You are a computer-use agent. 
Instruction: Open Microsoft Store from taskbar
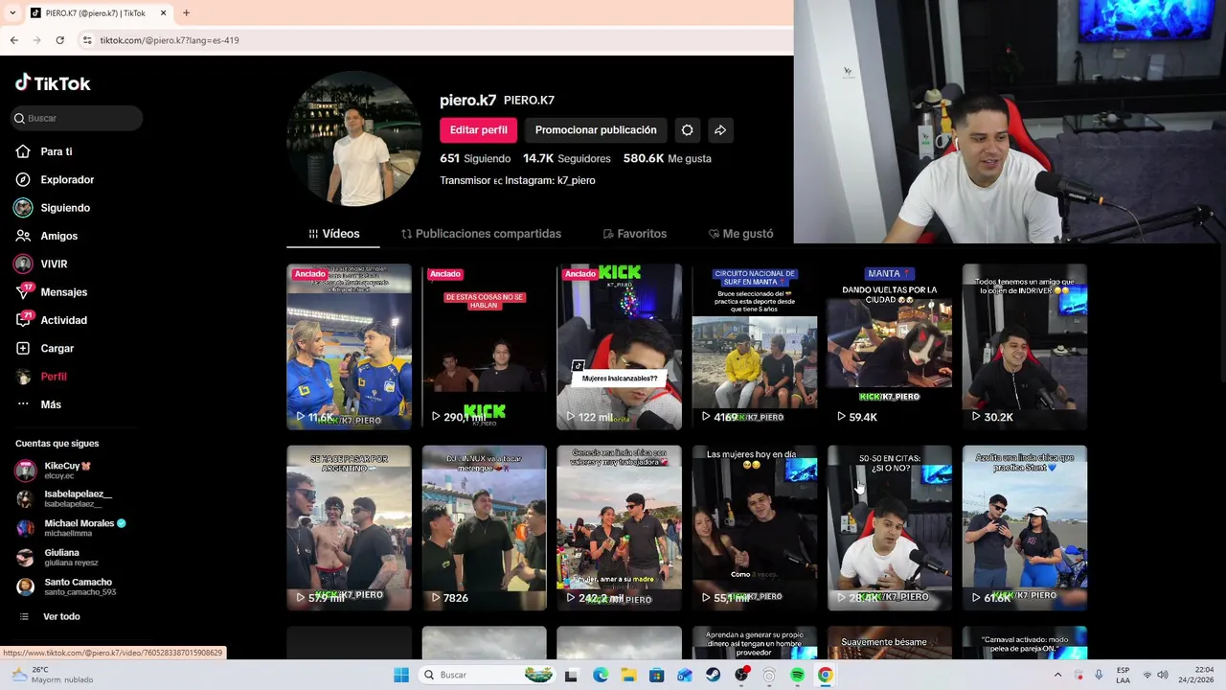point(656,675)
